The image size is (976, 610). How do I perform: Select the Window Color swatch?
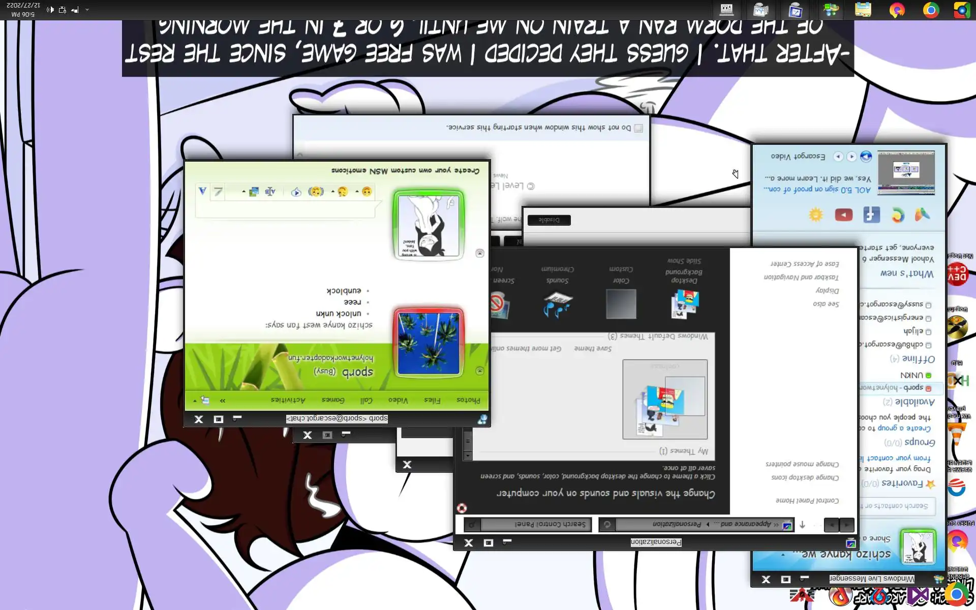pos(621,303)
